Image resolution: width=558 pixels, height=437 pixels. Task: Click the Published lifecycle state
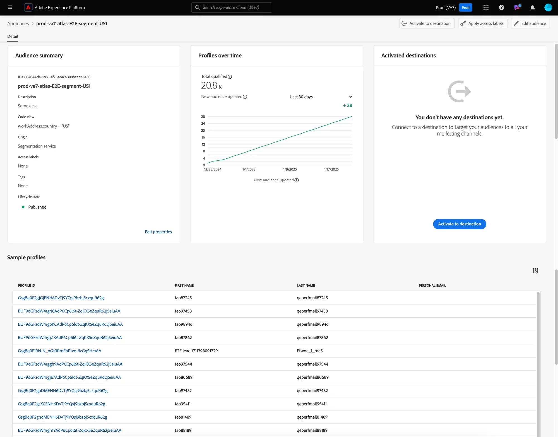(x=37, y=207)
